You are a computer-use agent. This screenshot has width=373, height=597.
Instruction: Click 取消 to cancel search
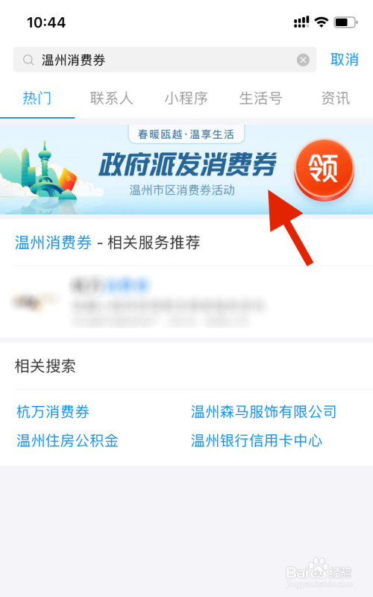tap(344, 60)
